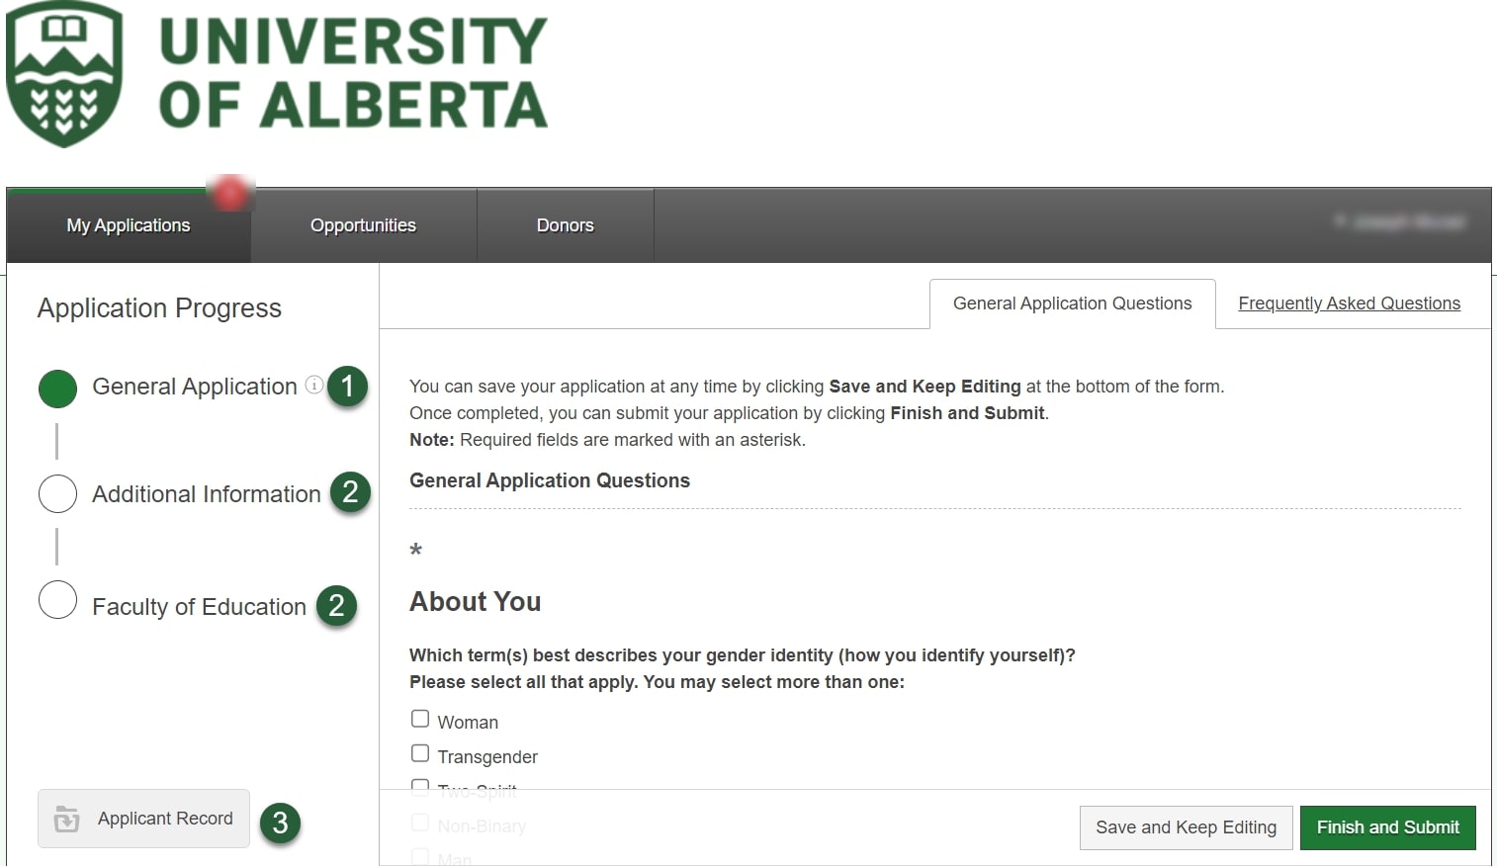Switch to the Opportunities tab
Viewport: 1497px width, 867px height.
pyautogui.click(x=363, y=225)
